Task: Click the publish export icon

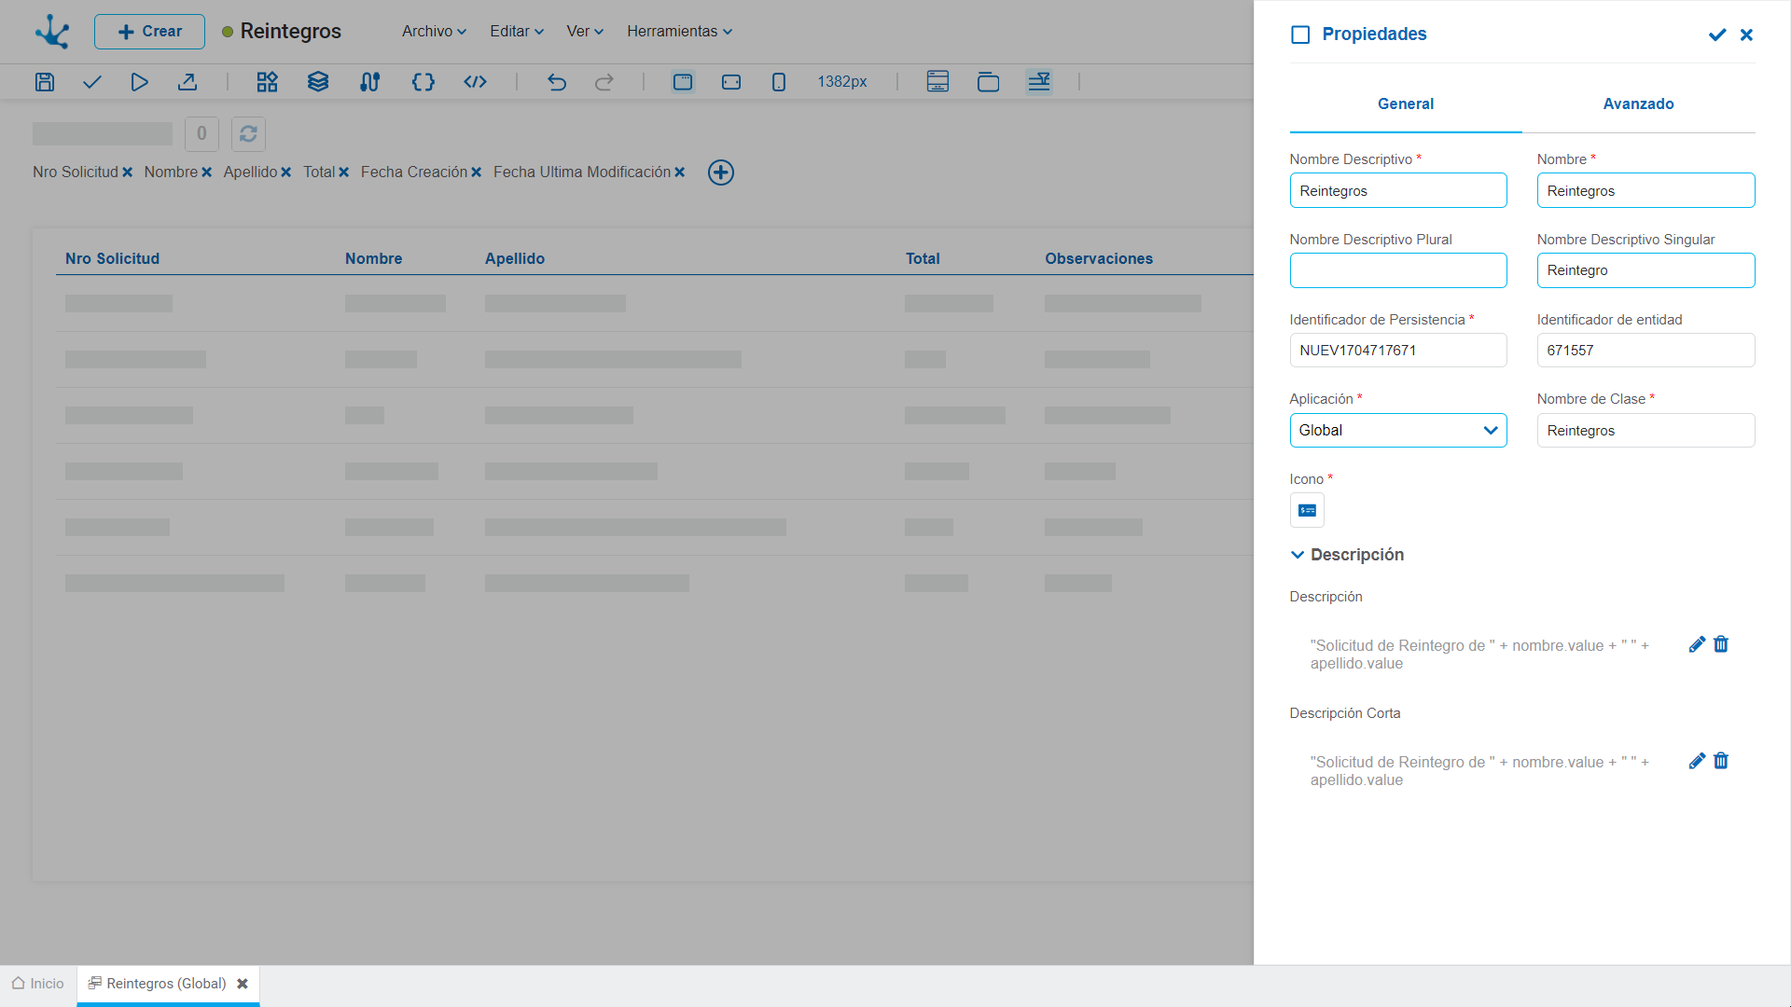Action: point(187,82)
